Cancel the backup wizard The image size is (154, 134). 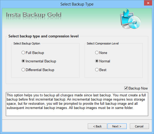tap(139, 126)
